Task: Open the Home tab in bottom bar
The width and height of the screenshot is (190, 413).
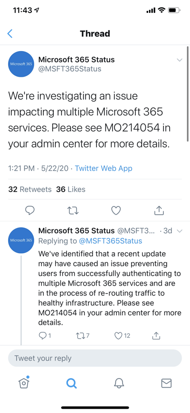Action: (24, 382)
